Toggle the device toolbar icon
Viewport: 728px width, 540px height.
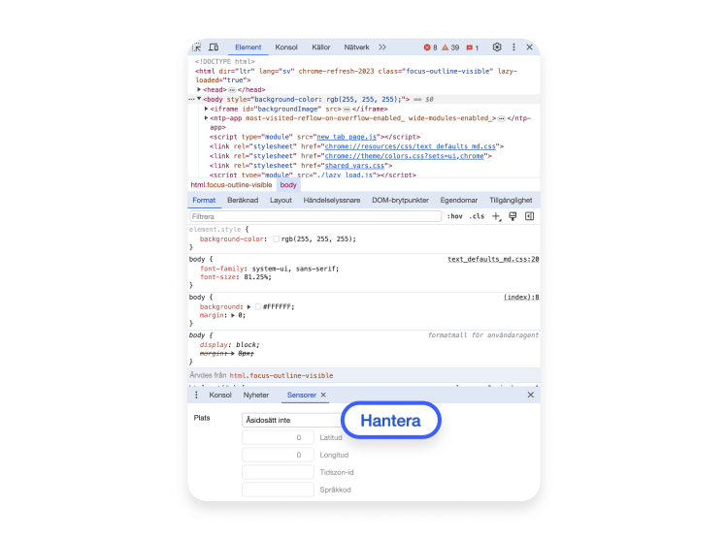[x=214, y=48]
